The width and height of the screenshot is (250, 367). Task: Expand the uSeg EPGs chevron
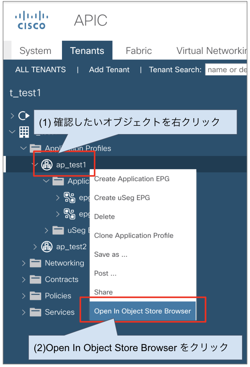(46, 230)
